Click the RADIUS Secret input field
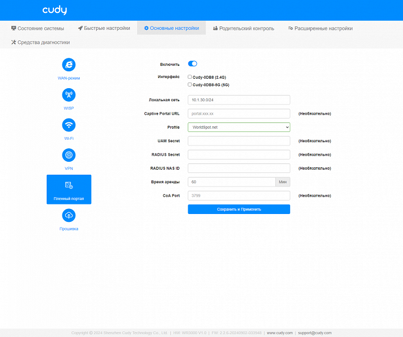Screen dimensions: 403x337 click(239, 154)
